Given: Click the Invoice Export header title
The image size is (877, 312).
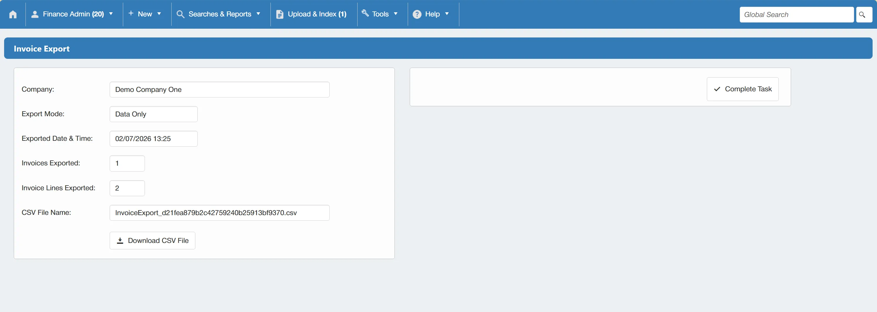Looking at the screenshot, I should pos(42,49).
